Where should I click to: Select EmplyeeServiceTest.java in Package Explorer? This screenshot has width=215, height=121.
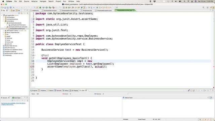pos(17,29)
